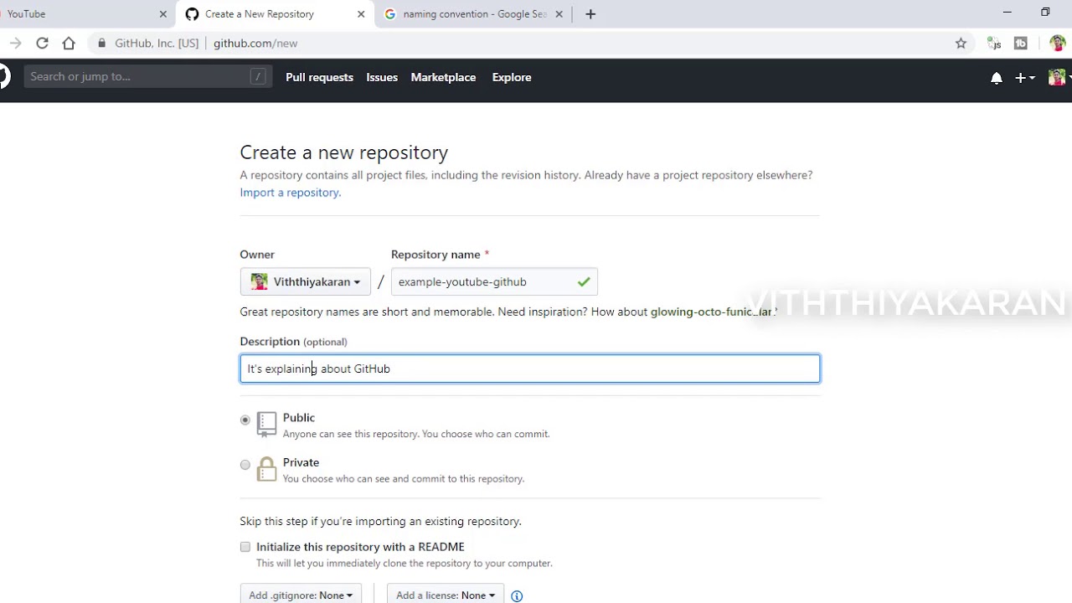1072x603 pixels.
Task: Open the plus create-new menu
Action: click(1025, 78)
